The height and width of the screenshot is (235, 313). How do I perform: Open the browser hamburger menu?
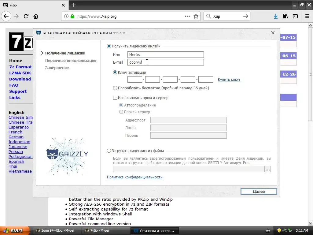pyautogui.click(x=307, y=17)
